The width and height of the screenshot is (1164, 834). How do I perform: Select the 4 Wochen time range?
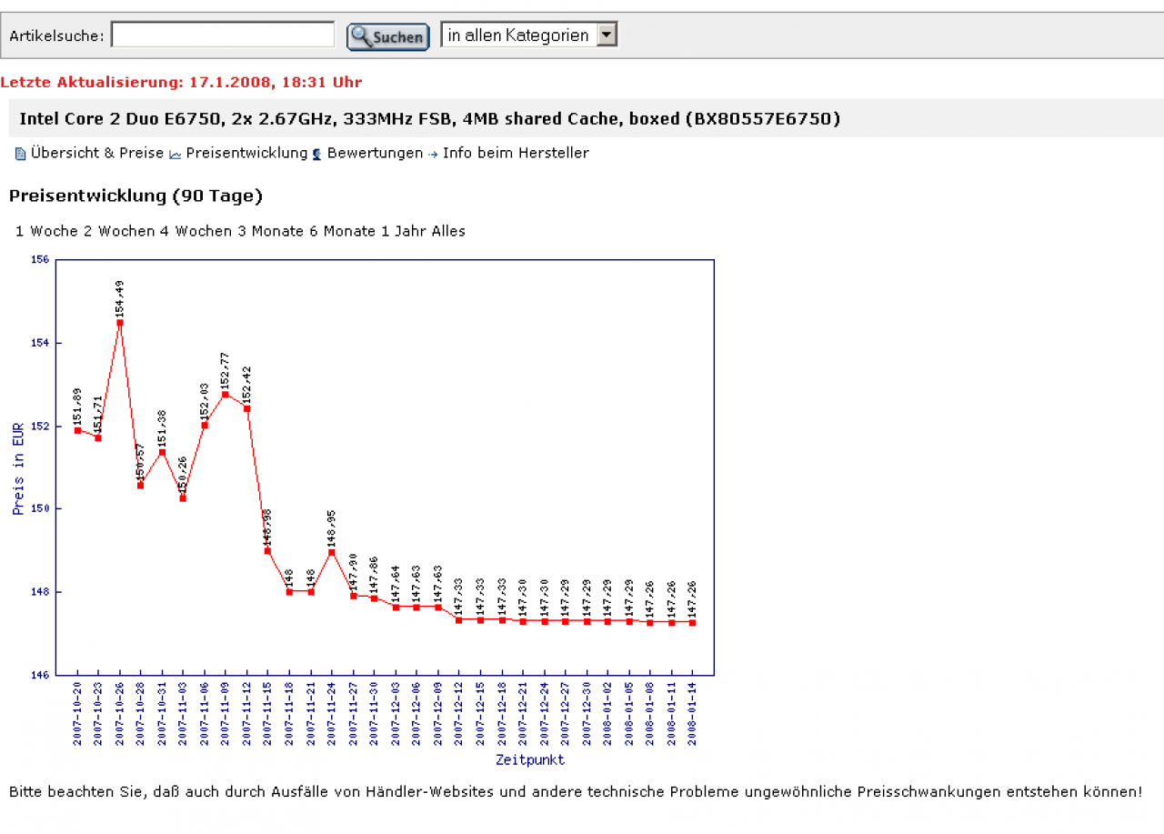[196, 231]
